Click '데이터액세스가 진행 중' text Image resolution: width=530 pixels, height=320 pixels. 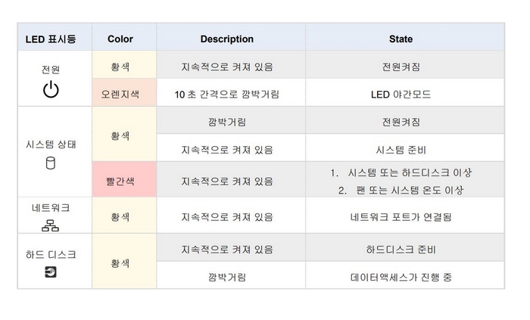[401, 277]
